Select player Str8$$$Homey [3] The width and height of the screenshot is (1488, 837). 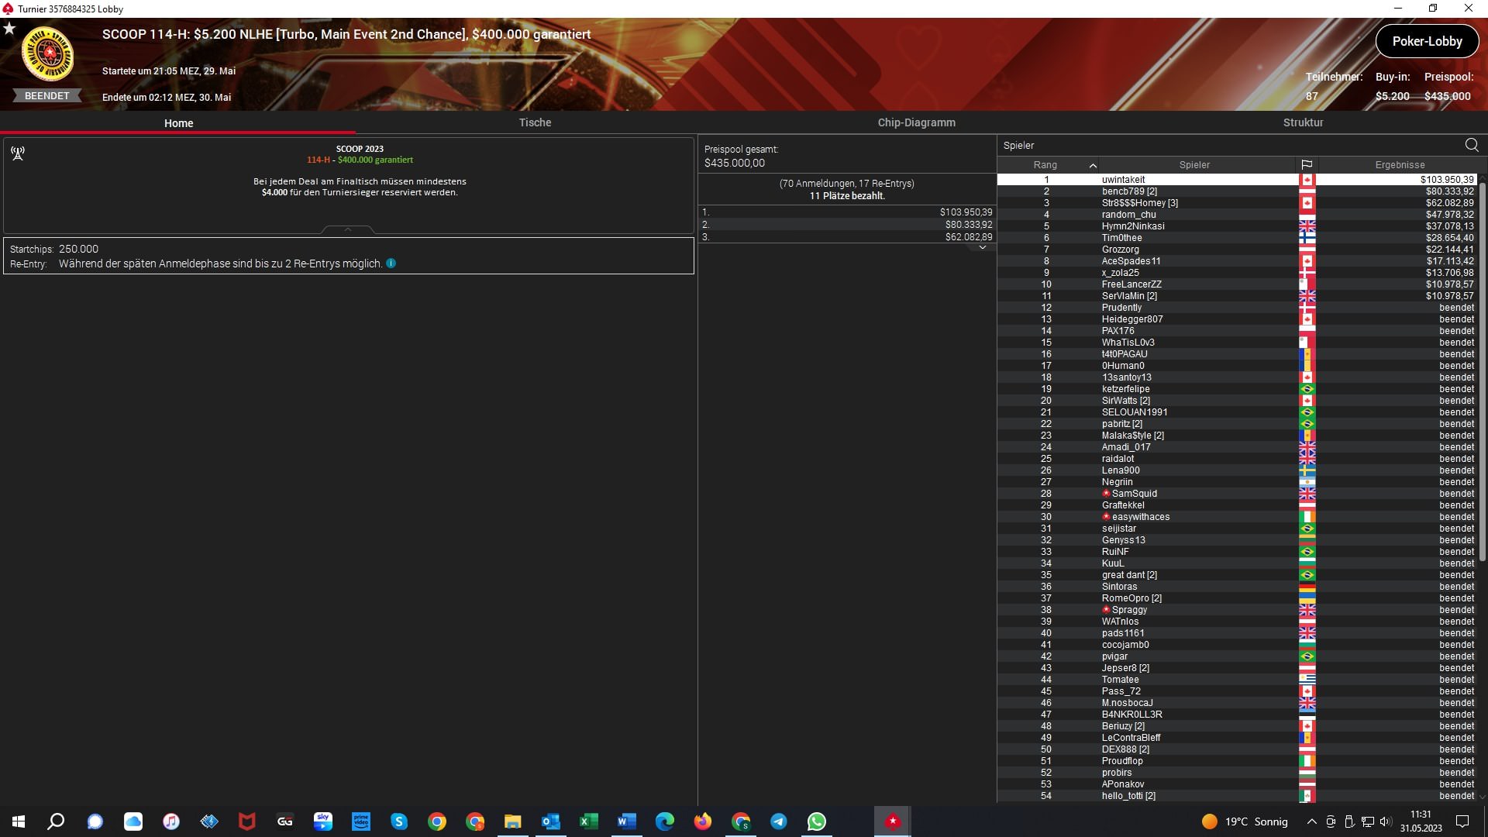(x=1237, y=202)
